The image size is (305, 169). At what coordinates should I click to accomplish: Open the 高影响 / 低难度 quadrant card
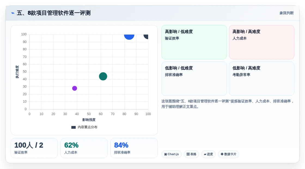194,42
